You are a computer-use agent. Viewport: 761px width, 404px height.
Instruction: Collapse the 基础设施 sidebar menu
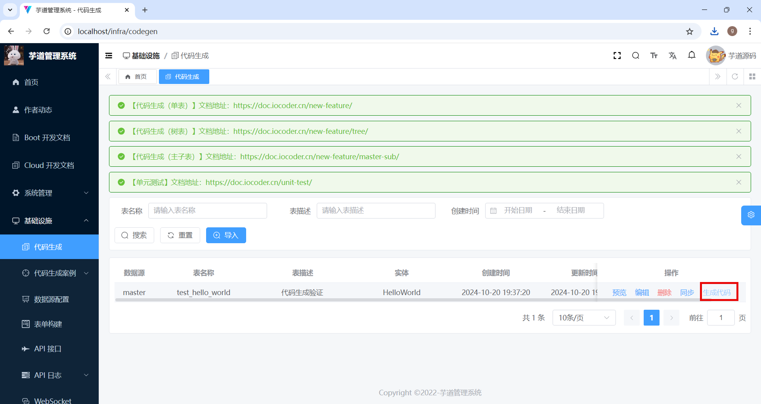(49, 221)
